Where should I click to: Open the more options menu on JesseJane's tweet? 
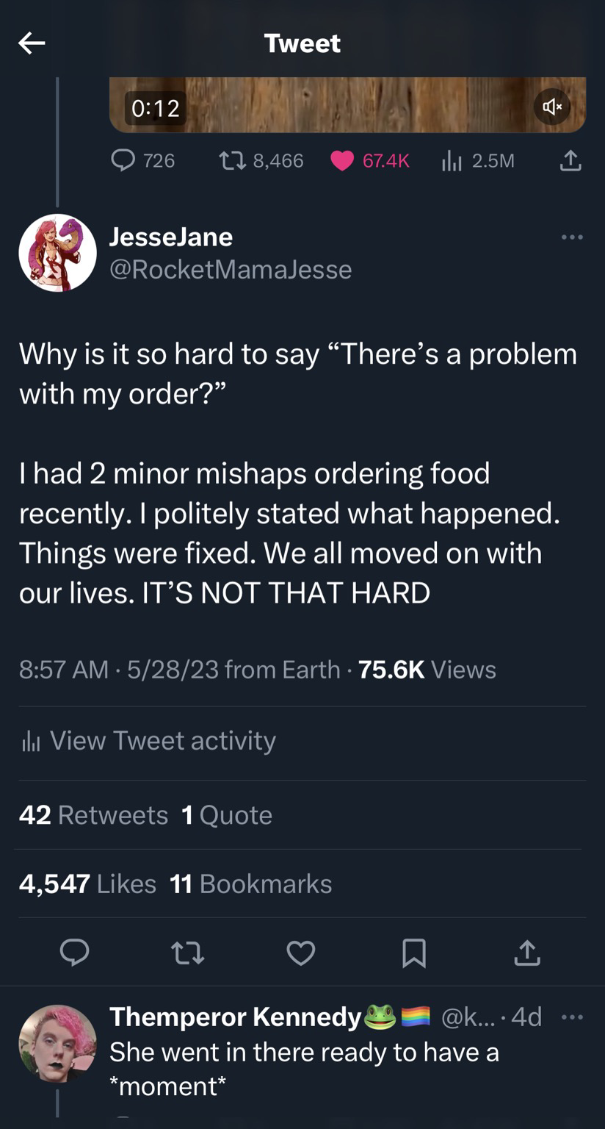click(x=571, y=237)
